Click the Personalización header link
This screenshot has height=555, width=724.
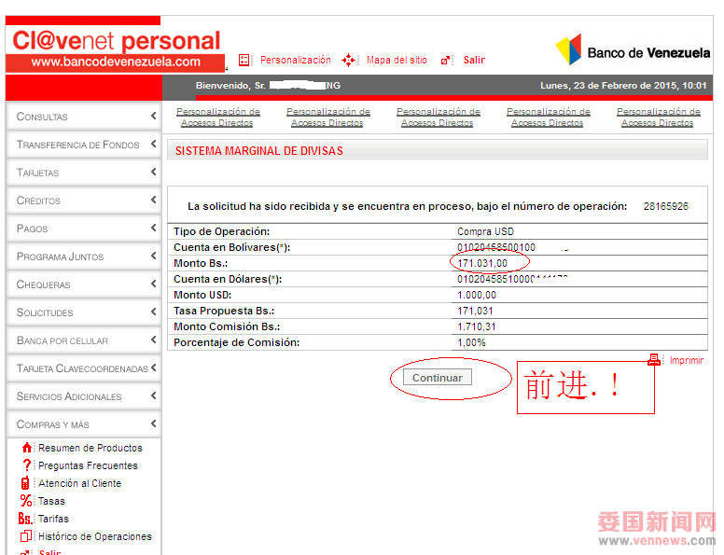click(296, 60)
